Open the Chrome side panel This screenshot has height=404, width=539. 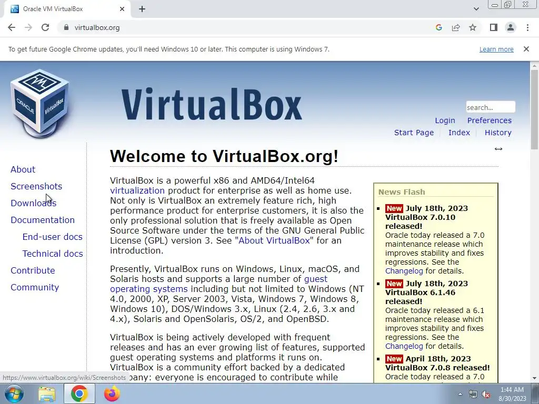pos(494,27)
